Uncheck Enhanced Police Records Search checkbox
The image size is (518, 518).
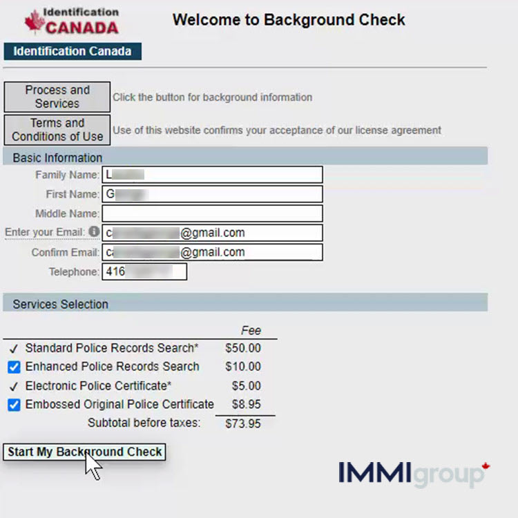click(x=14, y=367)
